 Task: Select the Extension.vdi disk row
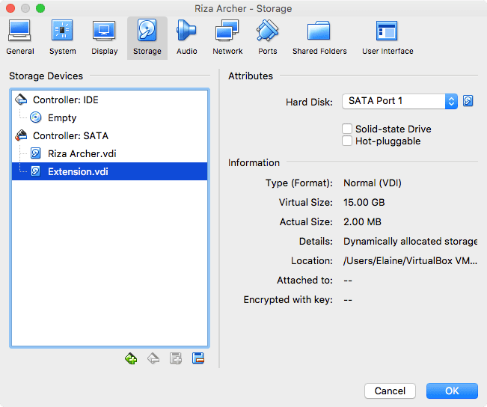(110, 171)
